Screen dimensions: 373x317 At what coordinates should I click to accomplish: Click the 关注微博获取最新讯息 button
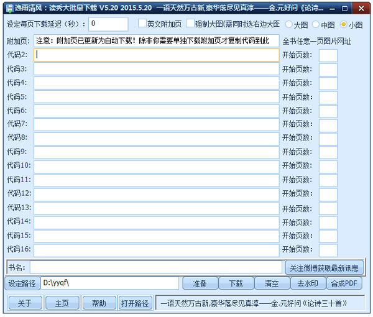click(325, 268)
